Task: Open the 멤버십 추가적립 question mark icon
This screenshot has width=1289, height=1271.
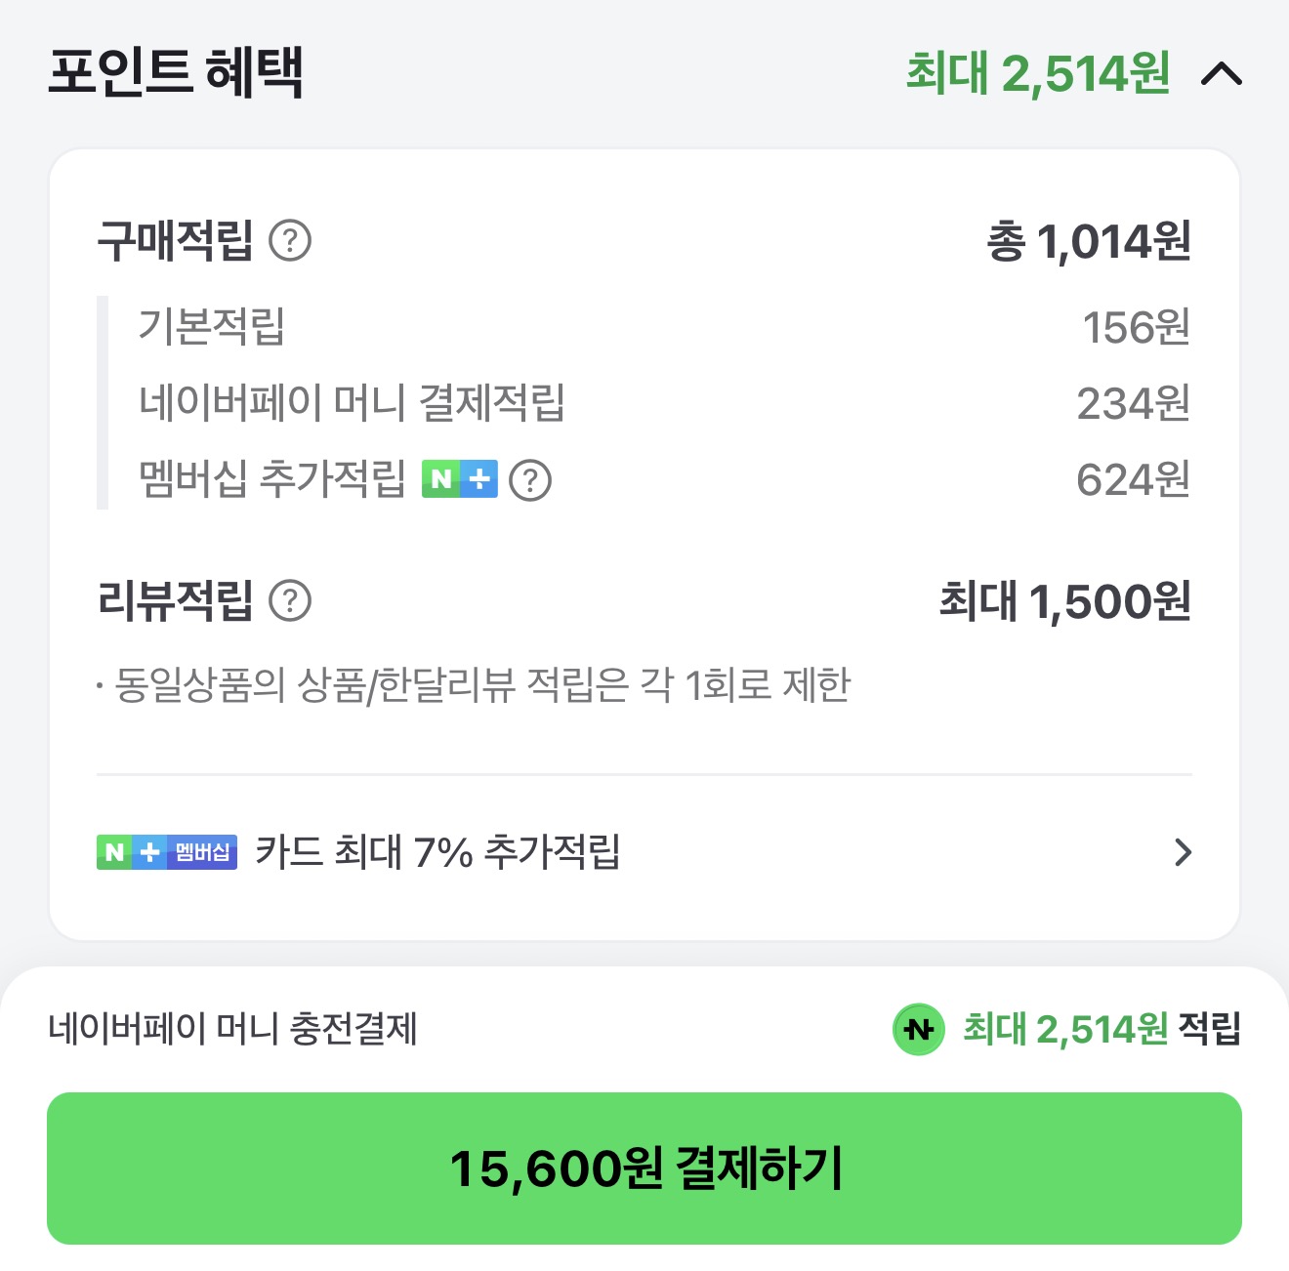Action: click(x=532, y=479)
